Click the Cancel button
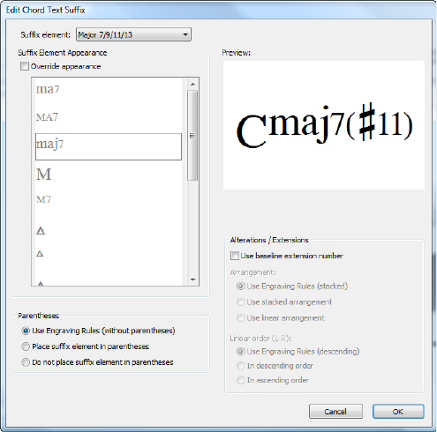437x432 pixels. (335, 412)
